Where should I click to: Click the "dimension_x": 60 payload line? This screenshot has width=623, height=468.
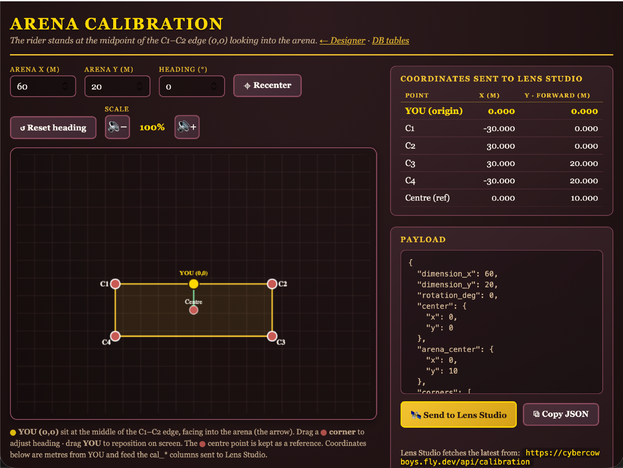[x=457, y=274]
